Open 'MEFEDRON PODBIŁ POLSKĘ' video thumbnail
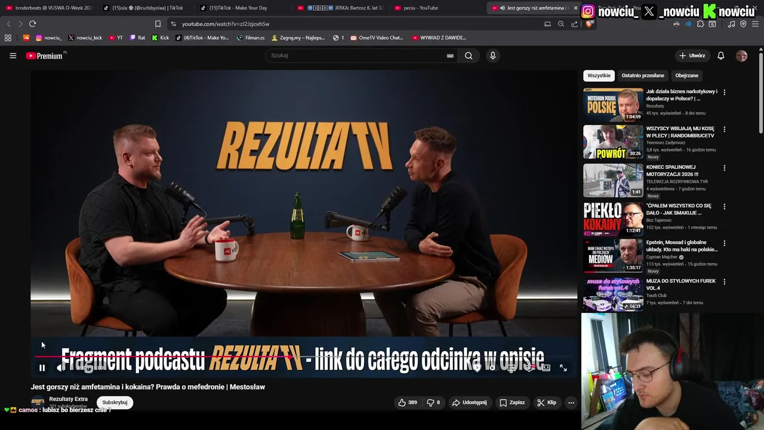The width and height of the screenshot is (764, 430). pyautogui.click(x=613, y=105)
